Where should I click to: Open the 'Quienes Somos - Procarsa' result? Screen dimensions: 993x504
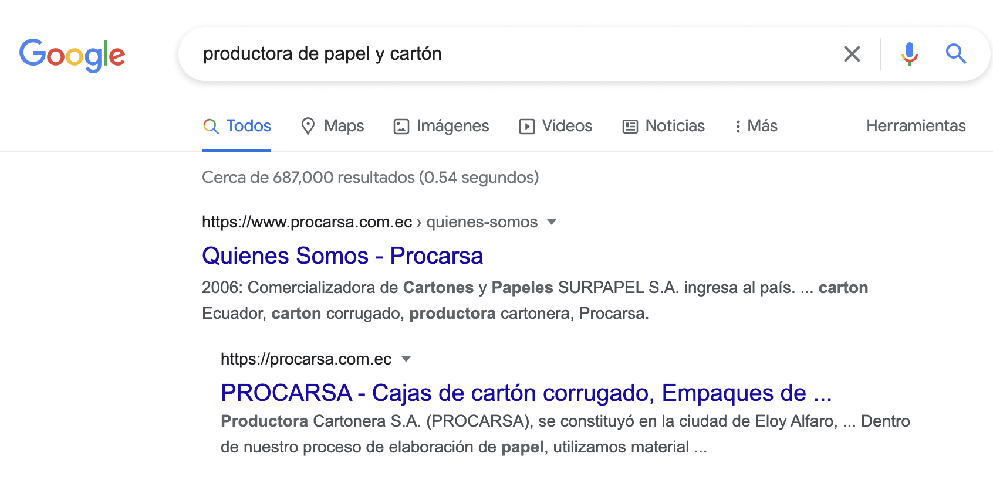[x=343, y=256]
